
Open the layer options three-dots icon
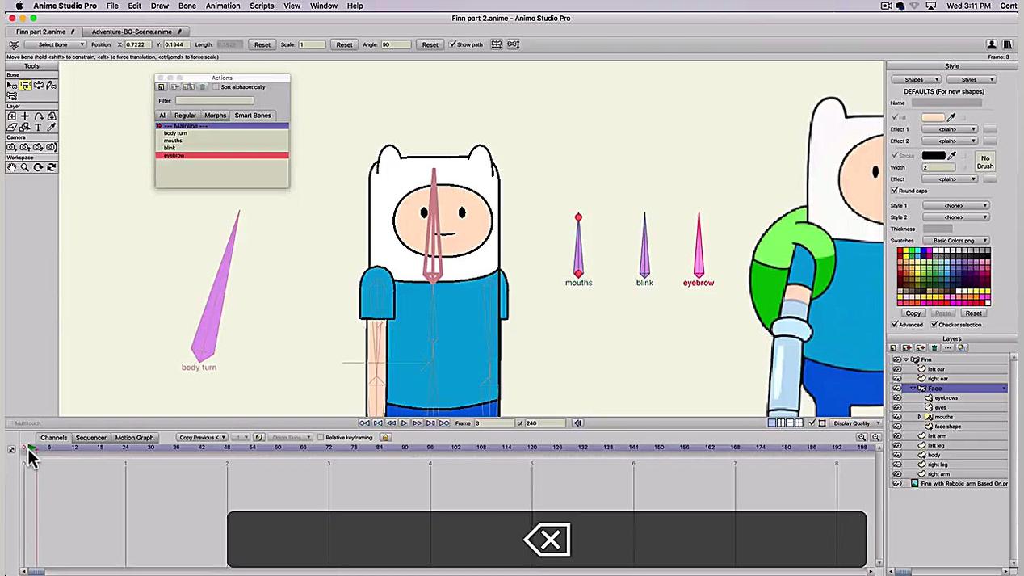tap(948, 348)
